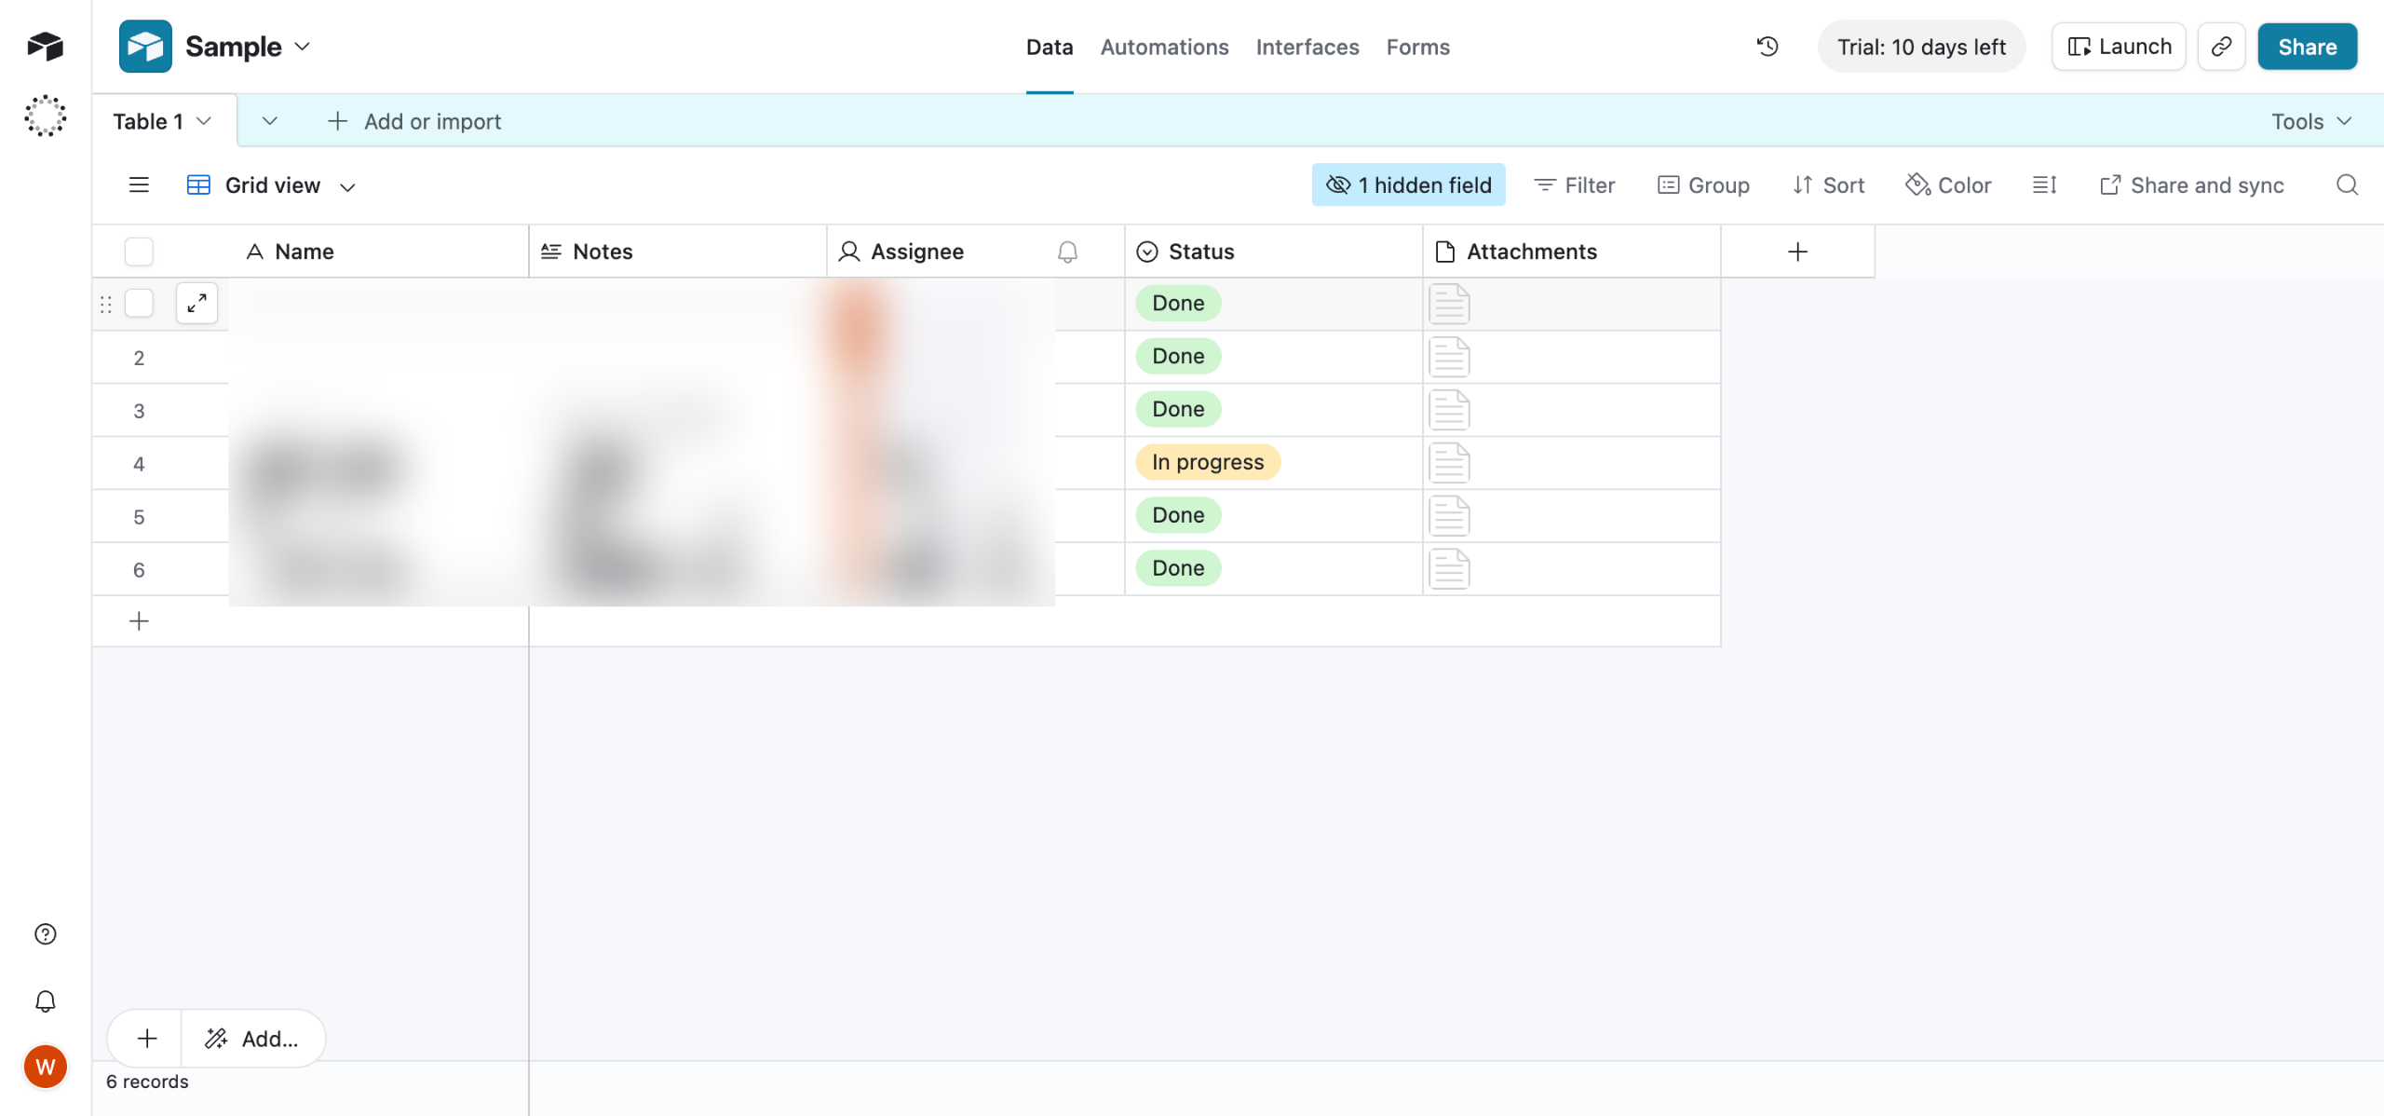
Task: Toggle the views sidebar hamburger icon
Action: tap(139, 185)
